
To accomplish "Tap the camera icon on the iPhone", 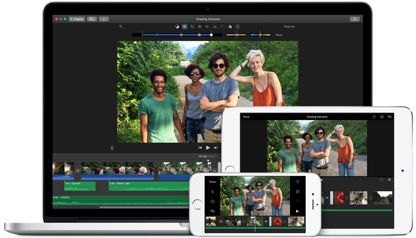I will coord(212,201).
